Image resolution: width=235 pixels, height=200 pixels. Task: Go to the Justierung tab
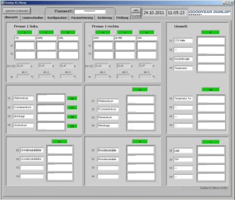(x=104, y=18)
